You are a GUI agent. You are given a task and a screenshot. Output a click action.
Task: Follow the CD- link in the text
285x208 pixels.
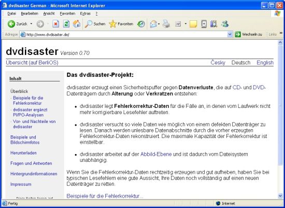click(x=237, y=88)
